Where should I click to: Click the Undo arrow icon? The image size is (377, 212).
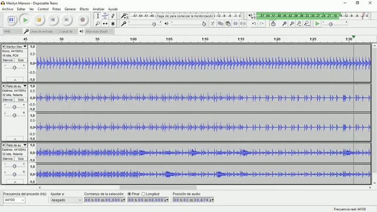pos(254,24)
